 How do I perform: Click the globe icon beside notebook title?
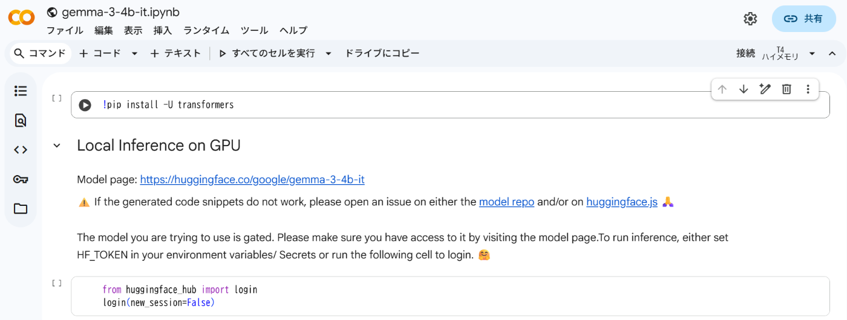coord(52,12)
